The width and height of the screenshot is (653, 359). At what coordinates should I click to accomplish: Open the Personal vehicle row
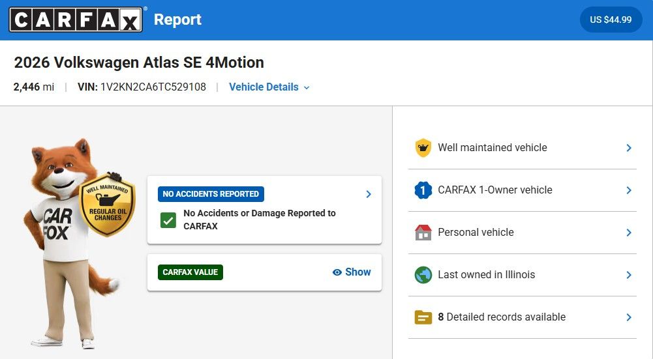coord(476,233)
